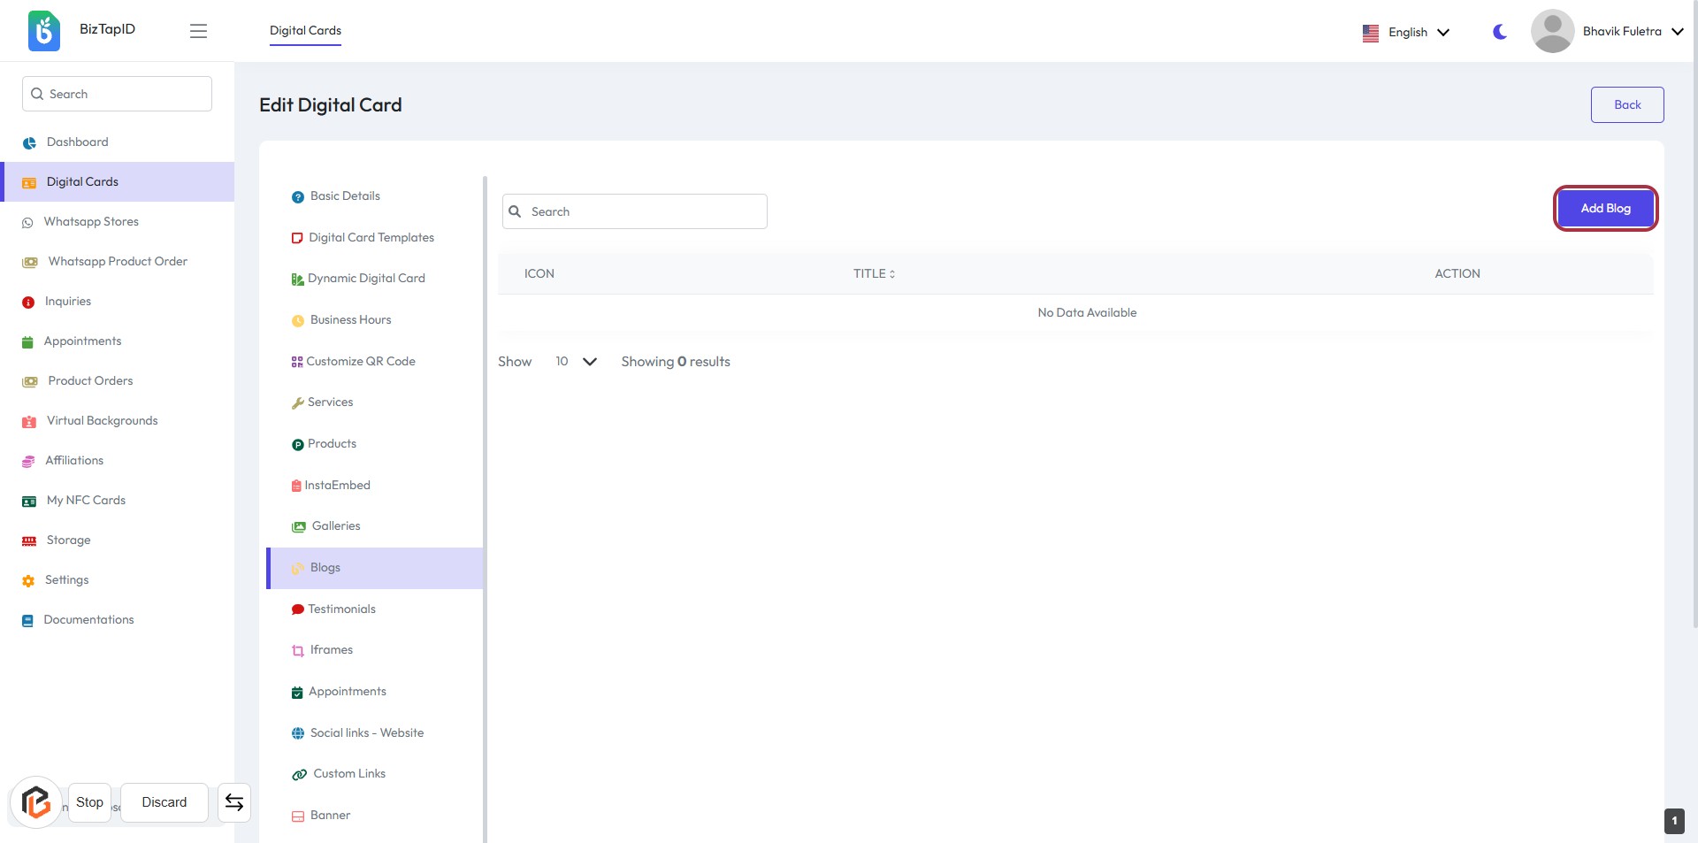Click the swap arrows icon near Discard

(x=234, y=802)
